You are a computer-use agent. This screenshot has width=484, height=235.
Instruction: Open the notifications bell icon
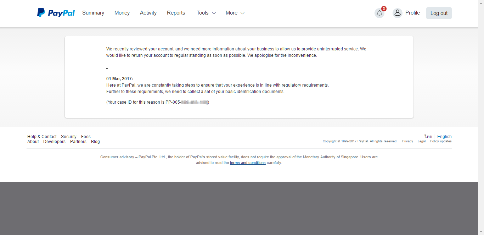(379, 13)
